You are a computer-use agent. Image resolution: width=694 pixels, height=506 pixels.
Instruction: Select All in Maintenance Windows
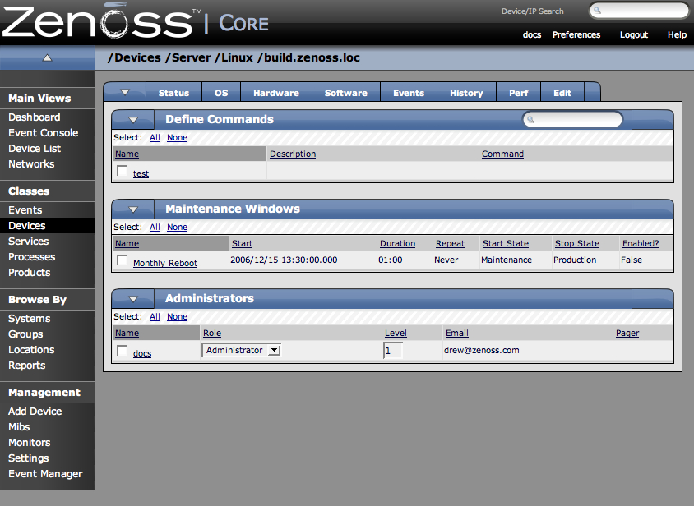coord(155,227)
